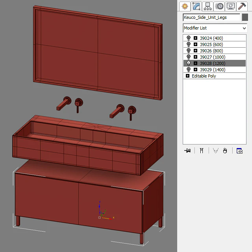Click the washbasin object in viewport
This screenshot has width=252, height=252.
[x=88, y=145]
